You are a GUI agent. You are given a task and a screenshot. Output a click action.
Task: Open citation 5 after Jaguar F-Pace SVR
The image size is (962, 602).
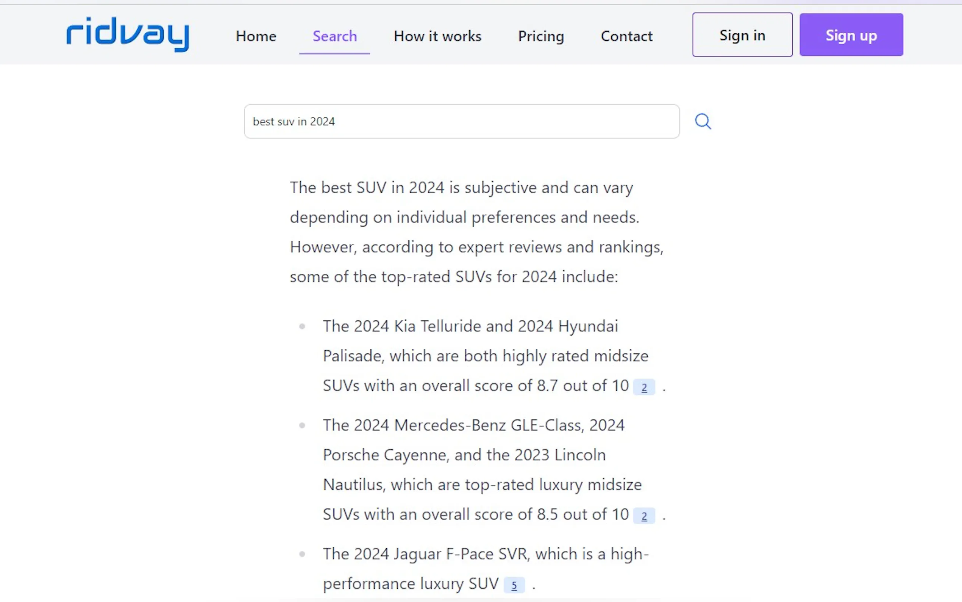coord(514,585)
